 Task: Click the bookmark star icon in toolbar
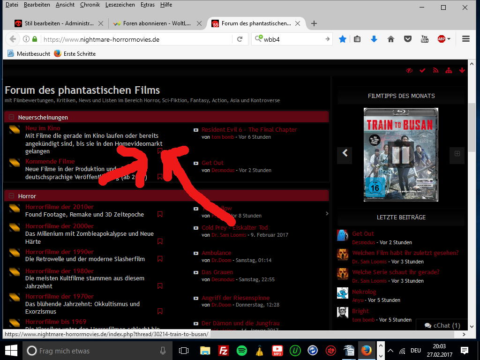tap(343, 39)
